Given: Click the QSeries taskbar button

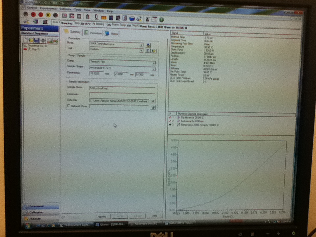Looking at the screenshot, I should 111,224.
